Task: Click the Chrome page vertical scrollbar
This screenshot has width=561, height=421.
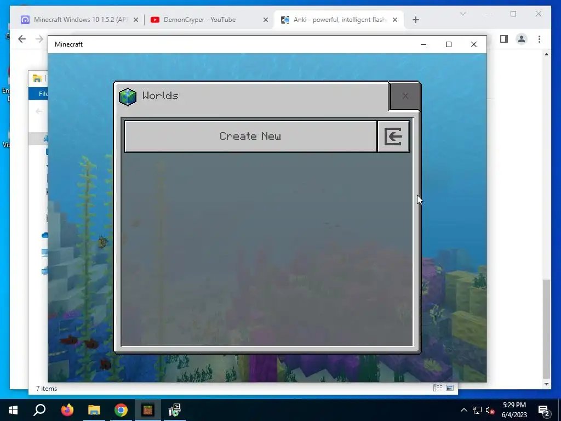Action: click(546, 329)
